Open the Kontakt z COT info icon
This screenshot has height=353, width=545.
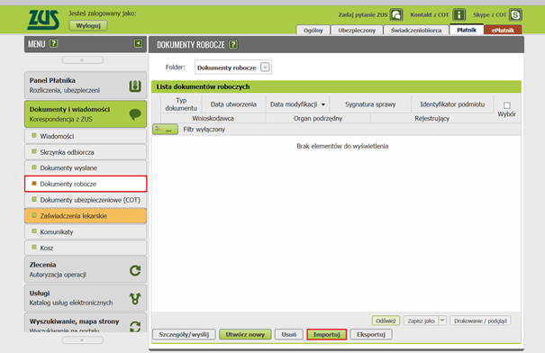[x=459, y=15]
